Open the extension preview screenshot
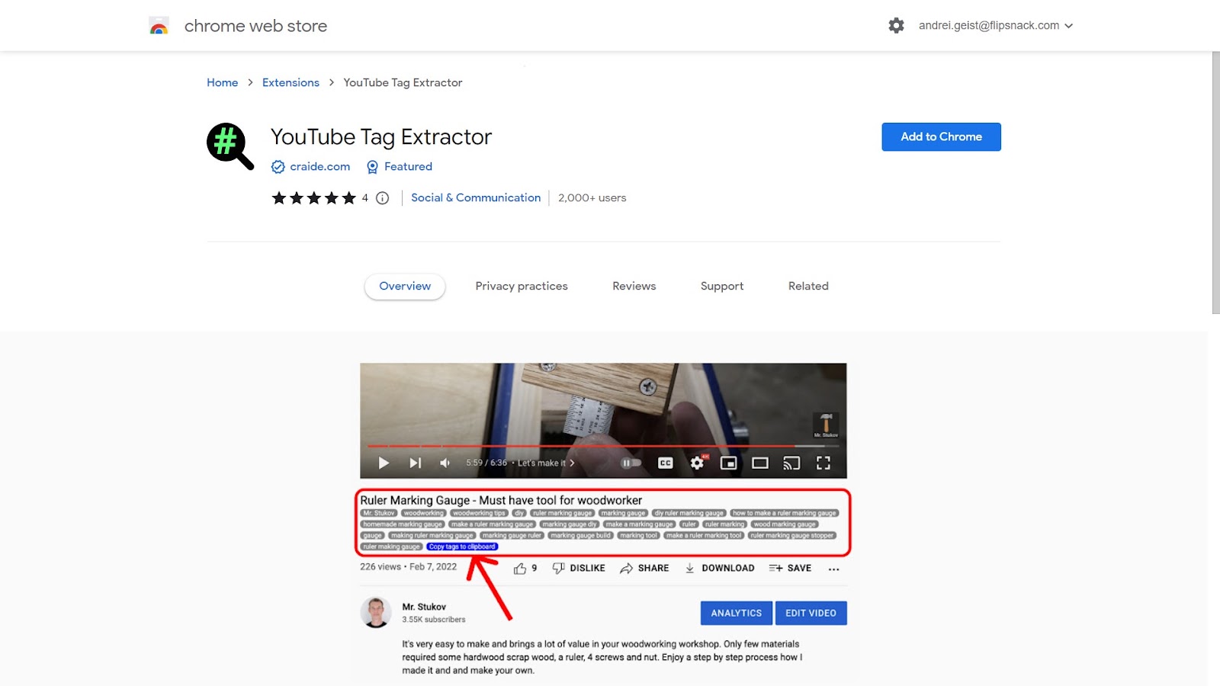Viewport: 1220px width, 686px height. pyautogui.click(x=603, y=524)
